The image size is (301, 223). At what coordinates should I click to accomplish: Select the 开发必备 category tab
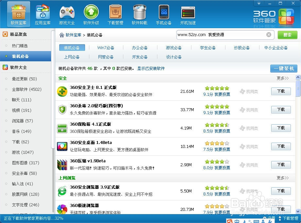click(x=140, y=57)
